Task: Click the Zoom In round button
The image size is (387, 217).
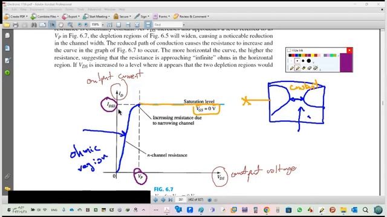Action: click(86, 25)
